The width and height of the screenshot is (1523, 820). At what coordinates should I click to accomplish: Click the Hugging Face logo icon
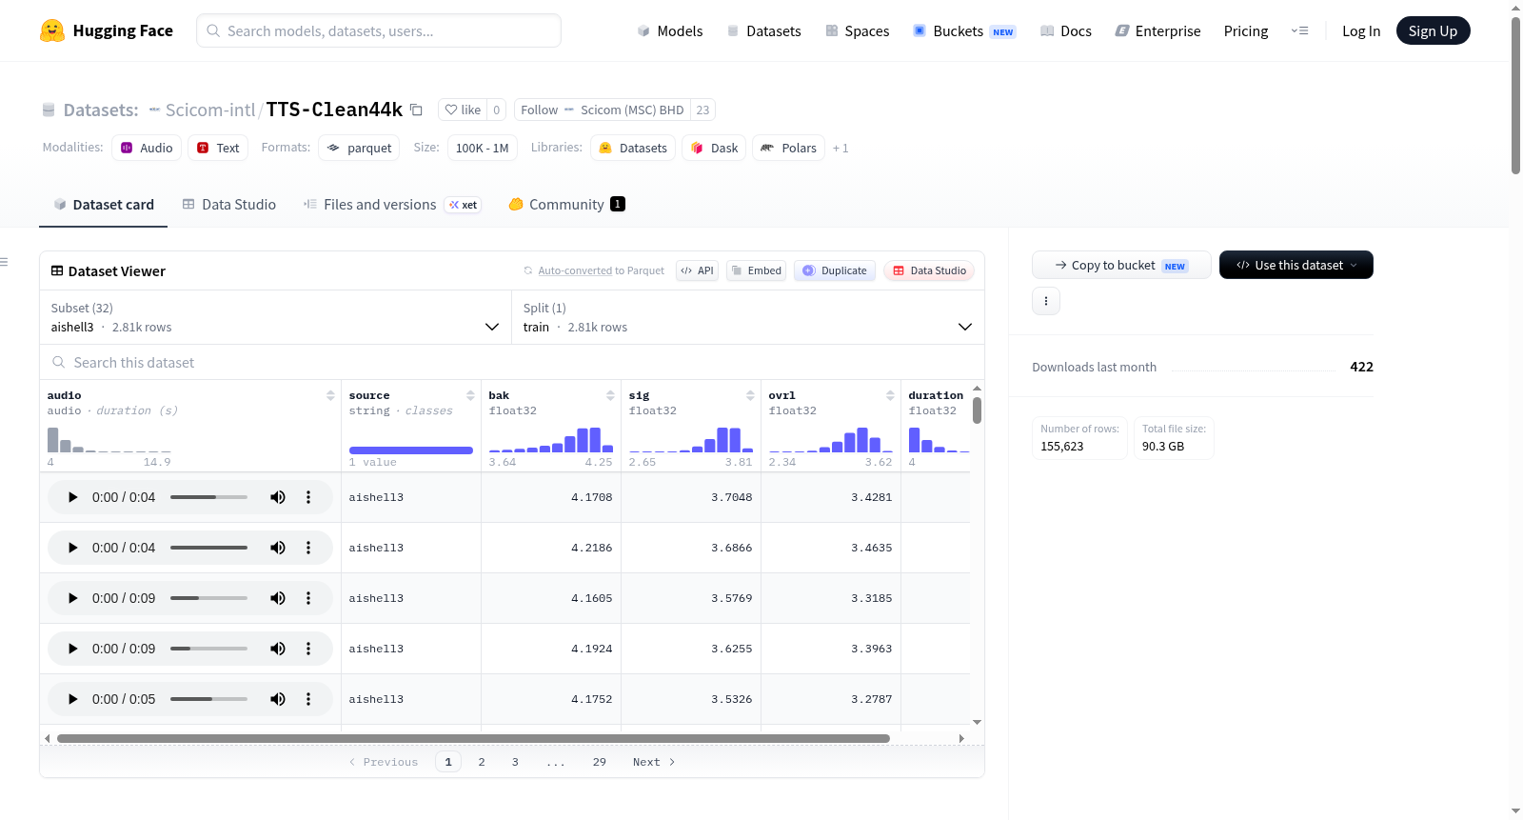(x=52, y=30)
